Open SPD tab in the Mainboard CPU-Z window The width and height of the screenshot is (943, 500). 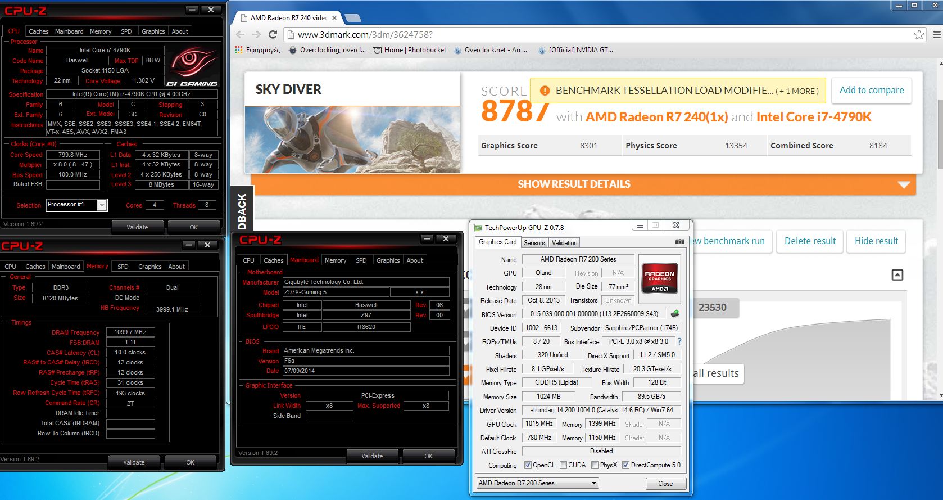coord(361,260)
